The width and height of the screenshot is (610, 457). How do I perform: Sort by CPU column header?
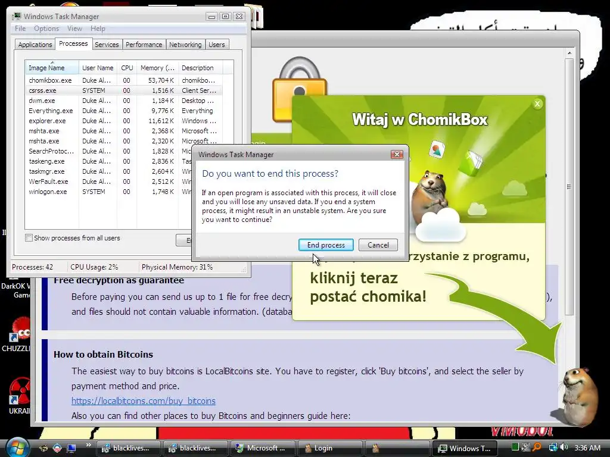click(x=127, y=68)
